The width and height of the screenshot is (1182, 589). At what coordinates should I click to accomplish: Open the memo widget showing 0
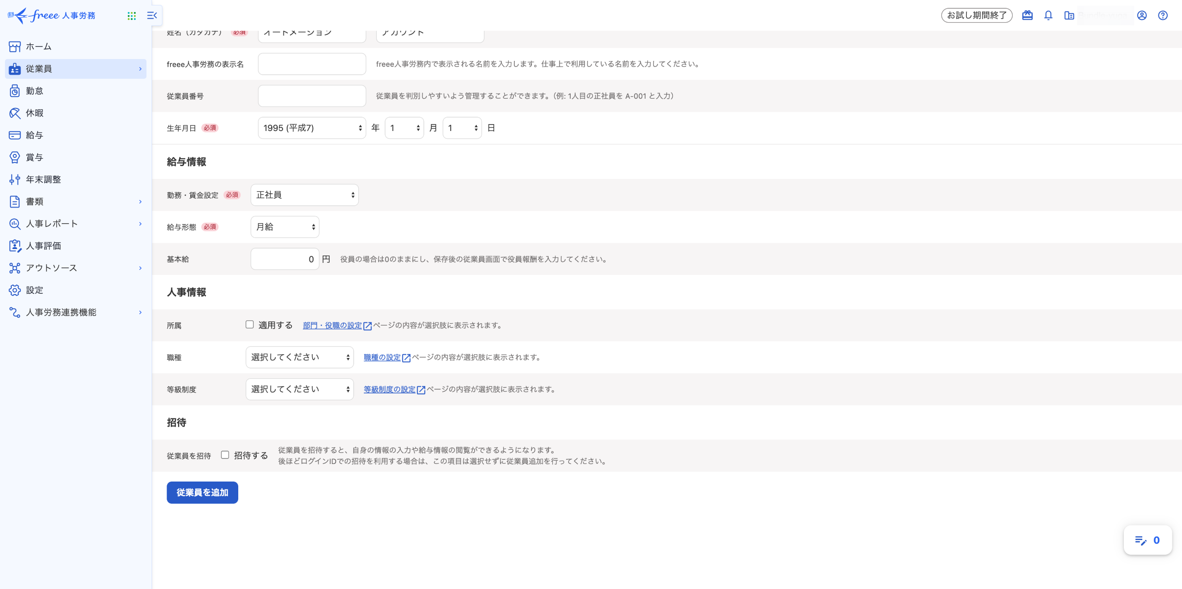pyautogui.click(x=1147, y=540)
